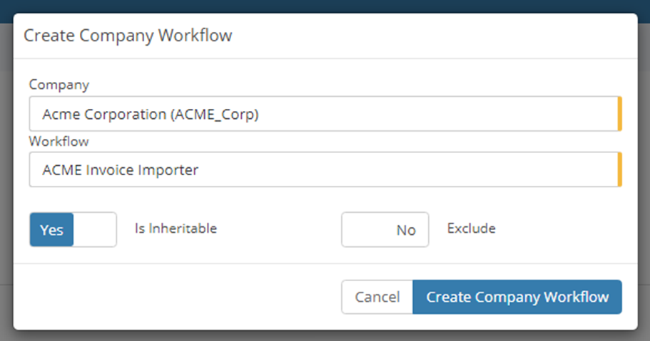Toggle the Is Inheritable switch
650x341 pixels.
pyautogui.click(x=73, y=230)
